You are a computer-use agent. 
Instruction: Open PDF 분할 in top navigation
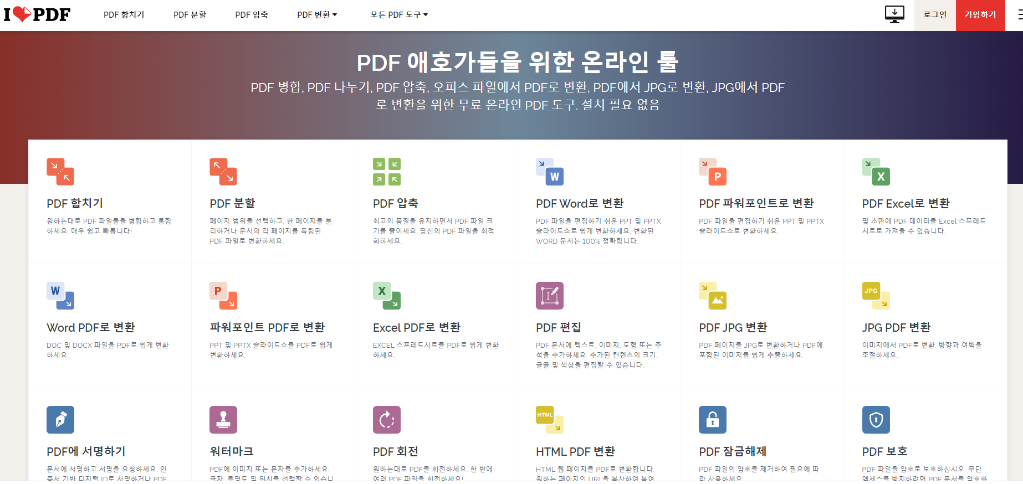(190, 15)
